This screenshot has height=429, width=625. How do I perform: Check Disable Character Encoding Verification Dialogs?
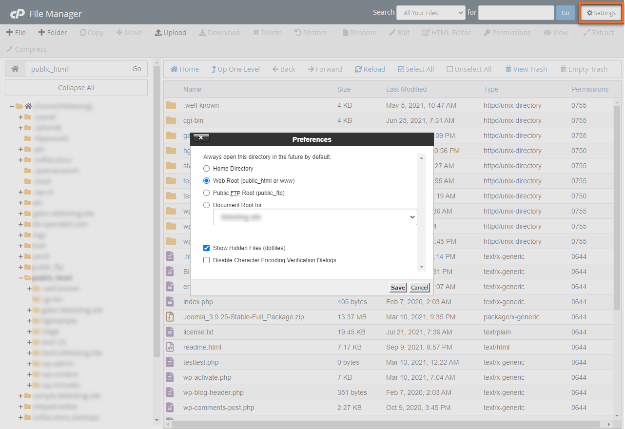[206, 260]
